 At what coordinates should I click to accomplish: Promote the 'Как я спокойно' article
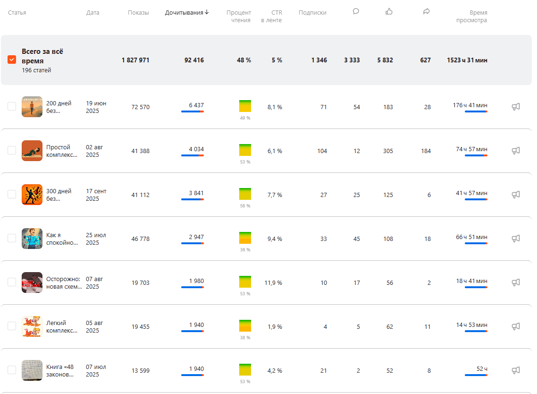click(516, 239)
